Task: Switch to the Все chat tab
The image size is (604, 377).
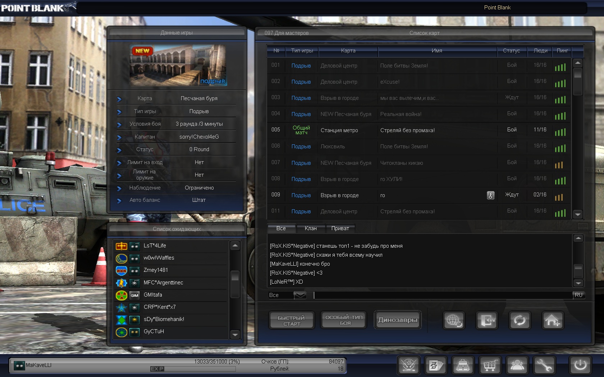Action: click(x=281, y=228)
